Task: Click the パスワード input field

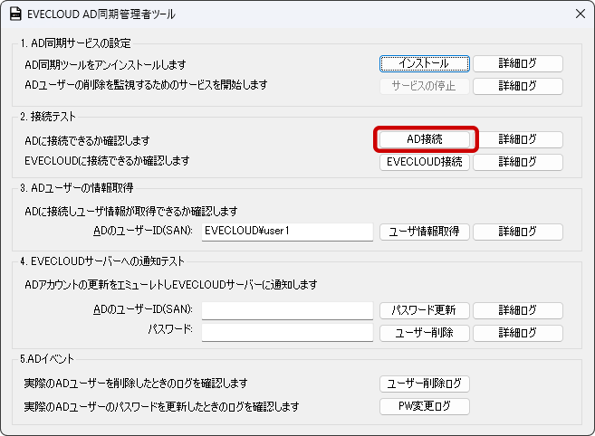Action: pos(287,332)
